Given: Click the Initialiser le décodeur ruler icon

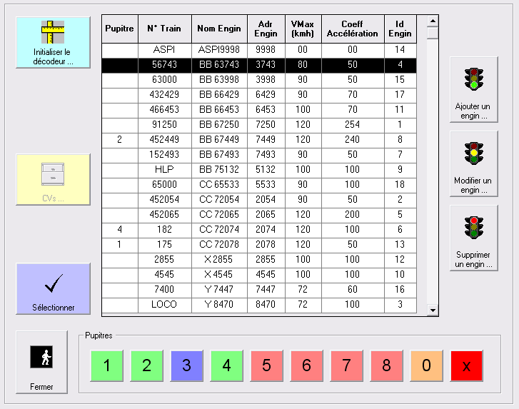Looking at the screenshot, I should pos(53,33).
